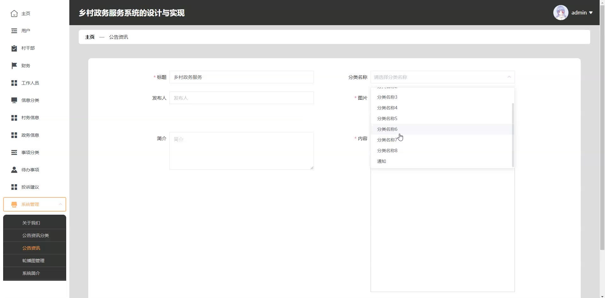Image resolution: width=605 pixels, height=298 pixels.
Task: Click the monitor icon beside 信息分类
Action: coord(14,100)
